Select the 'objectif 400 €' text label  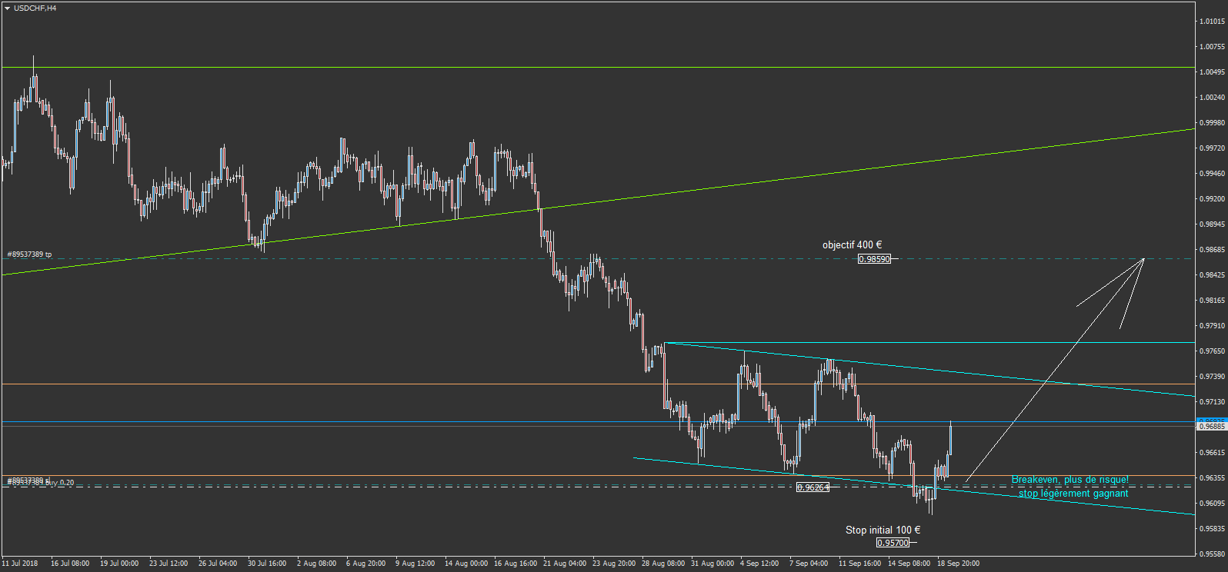(852, 245)
